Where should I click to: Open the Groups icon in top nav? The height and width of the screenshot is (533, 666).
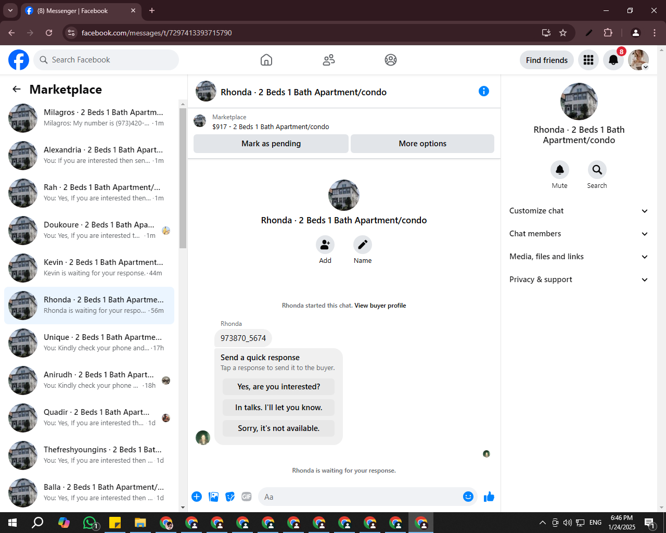point(391,60)
